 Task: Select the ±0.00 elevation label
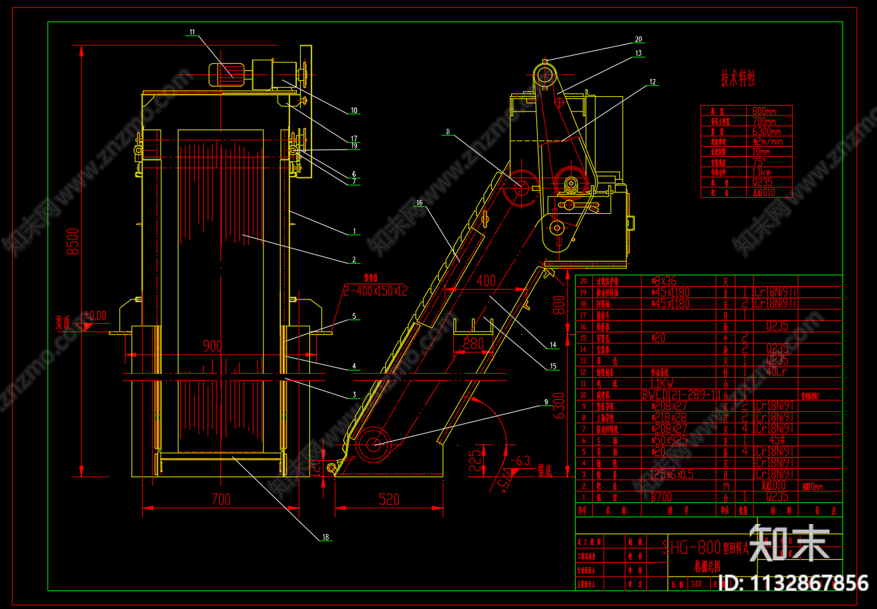(x=96, y=315)
